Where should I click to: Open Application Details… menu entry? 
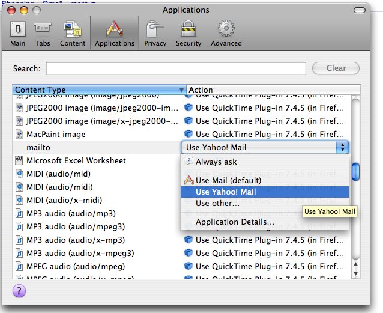coord(265,222)
